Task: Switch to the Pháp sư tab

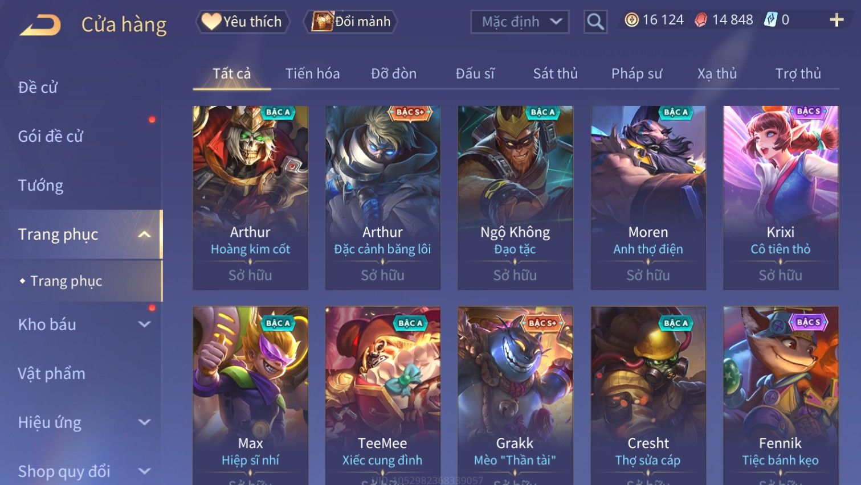Action: pyautogui.click(x=636, y=73)
